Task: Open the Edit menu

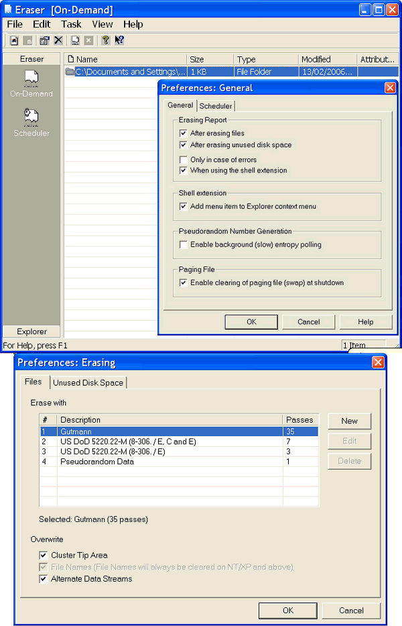Action: 42,24
